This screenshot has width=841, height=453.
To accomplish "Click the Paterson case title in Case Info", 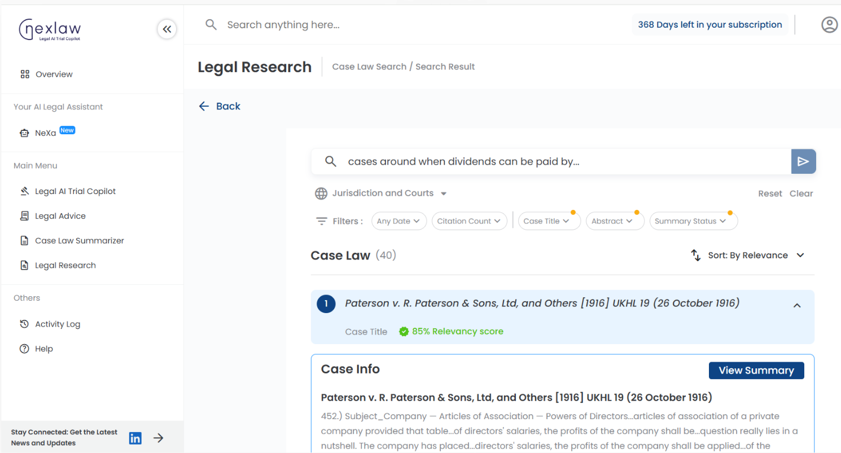I will [x=516, y=398].
